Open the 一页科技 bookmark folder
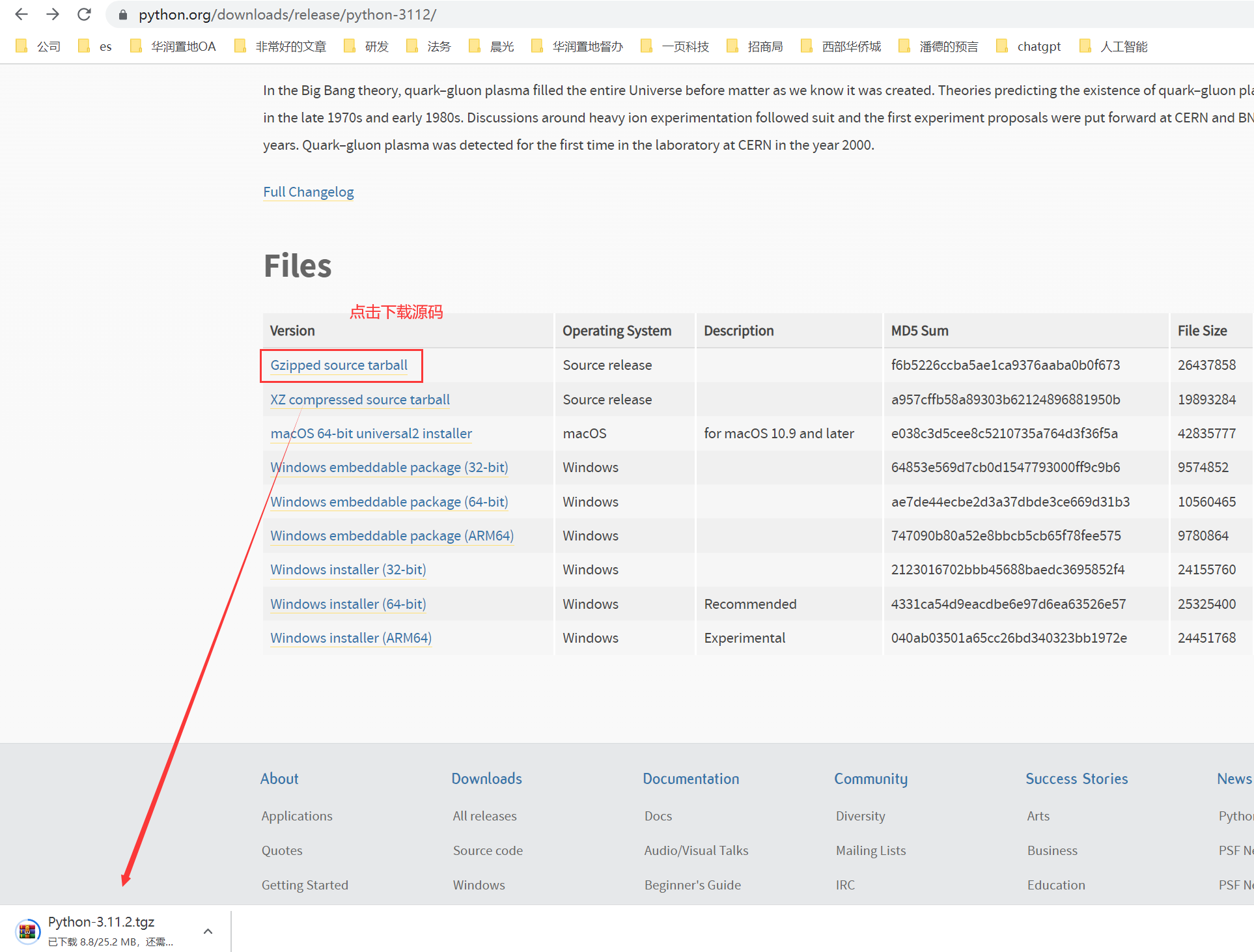The height and width of the screenshot is (952, 1254). [x=675, y=46]
